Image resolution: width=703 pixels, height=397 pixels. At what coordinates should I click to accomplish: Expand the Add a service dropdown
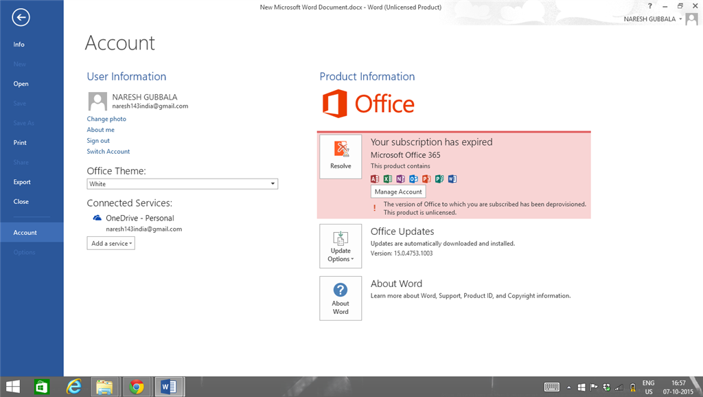click(x=111, y=242)
